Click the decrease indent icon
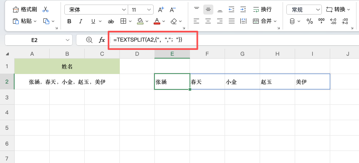Image resolution: width=359 pixels, height=163 pixels. point(232,10)
